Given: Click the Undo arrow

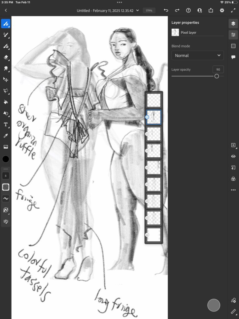Looking at the screenshot, I should [166, 10].
